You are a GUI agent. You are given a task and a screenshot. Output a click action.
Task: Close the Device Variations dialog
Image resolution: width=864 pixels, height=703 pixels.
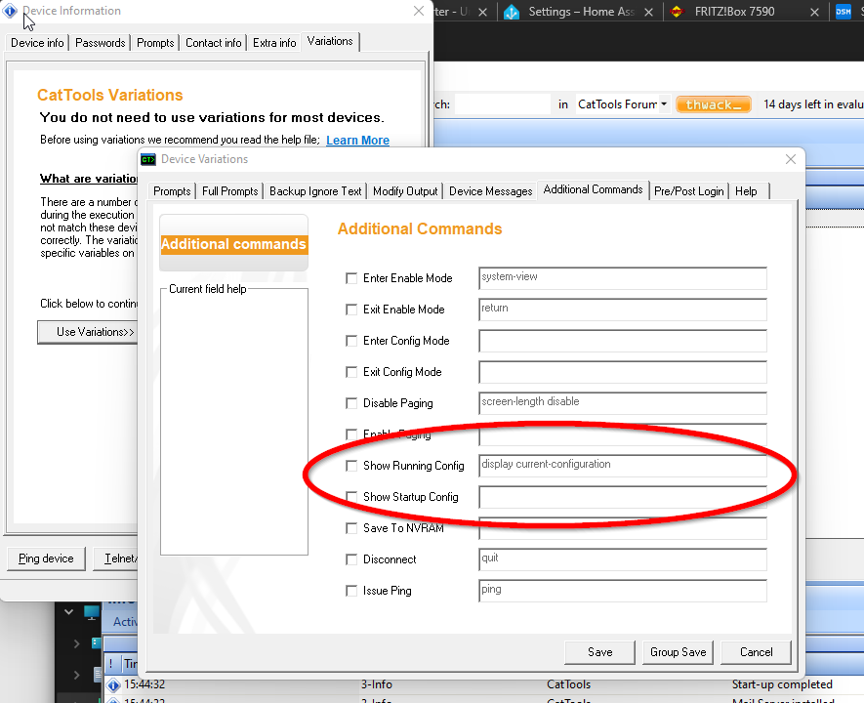pos(791,159)
